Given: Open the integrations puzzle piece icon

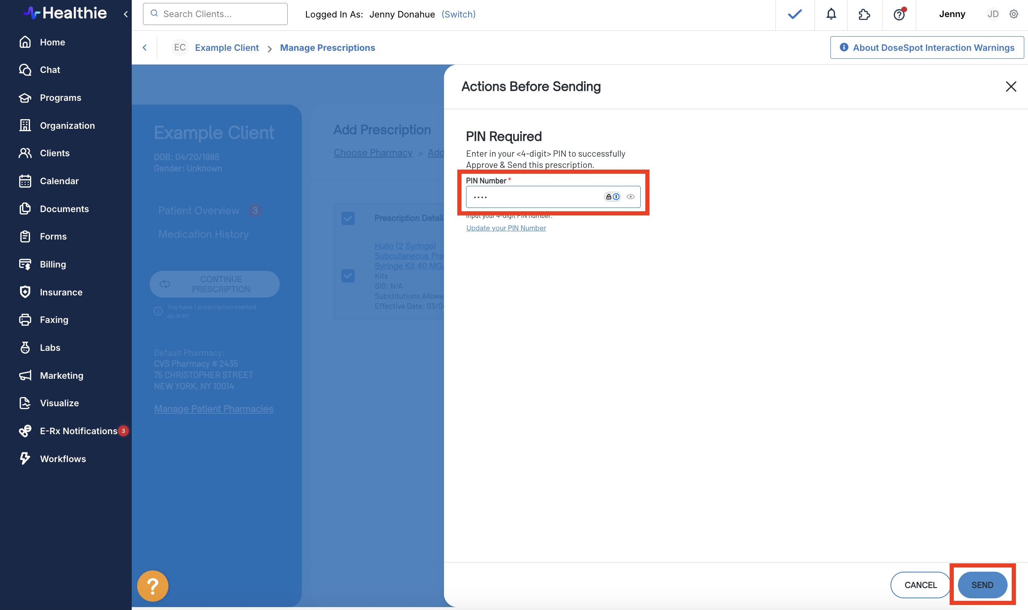Looking at the screenshot, I should (864, 14).
